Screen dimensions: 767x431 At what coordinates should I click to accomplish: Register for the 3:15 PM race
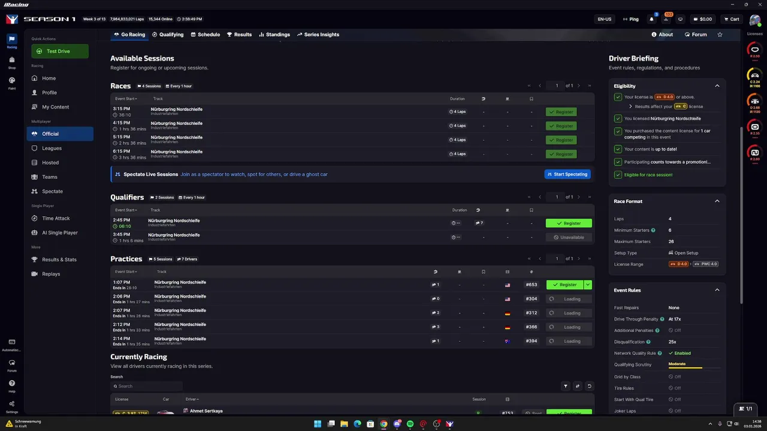click(561, 111)
